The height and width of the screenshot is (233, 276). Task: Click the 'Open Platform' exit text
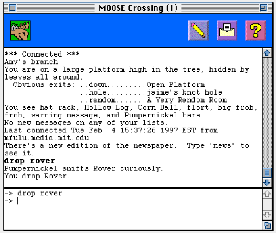(176, 85)
